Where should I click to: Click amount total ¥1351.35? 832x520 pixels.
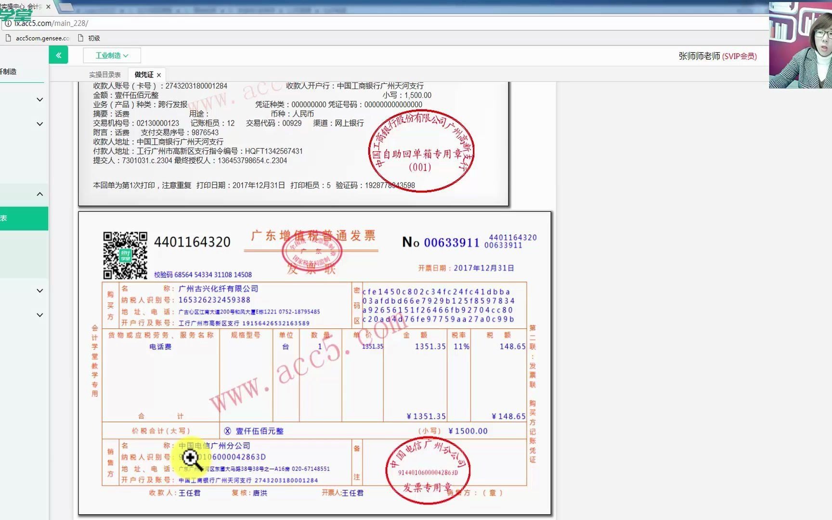[426, 416]
